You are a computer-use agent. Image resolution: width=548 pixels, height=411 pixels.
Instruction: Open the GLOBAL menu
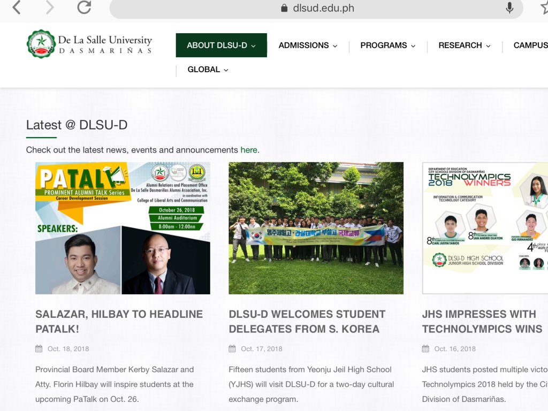(x=208, y=70)
